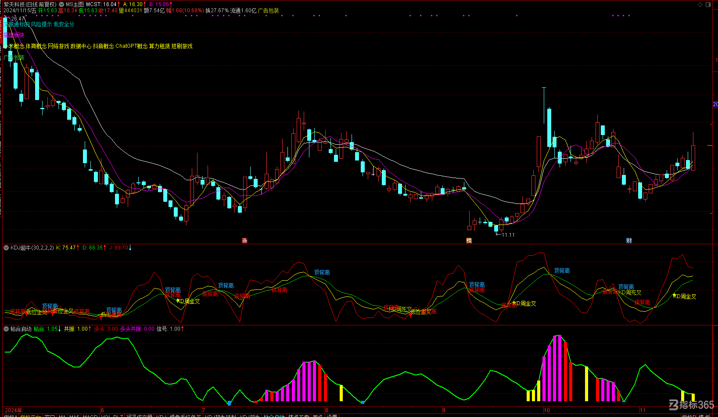
Task: Toggle the side panel icon at top right
Action: 708,4
